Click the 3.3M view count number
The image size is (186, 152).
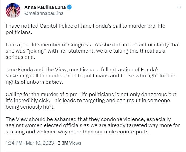[62, 143]
